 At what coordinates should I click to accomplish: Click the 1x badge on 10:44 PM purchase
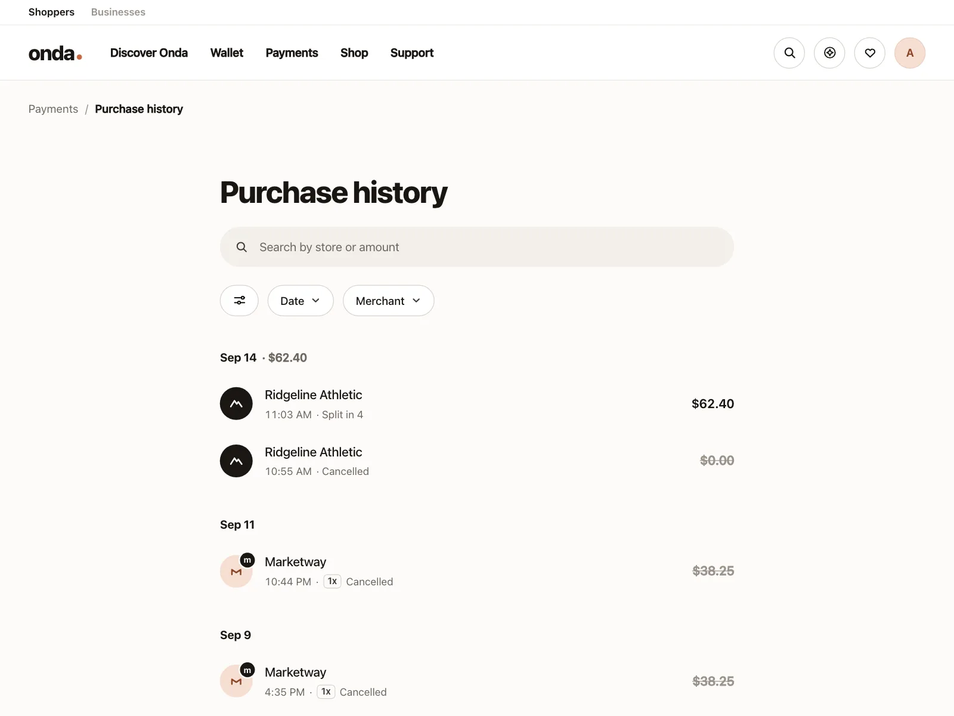click(x=332, y=581)
